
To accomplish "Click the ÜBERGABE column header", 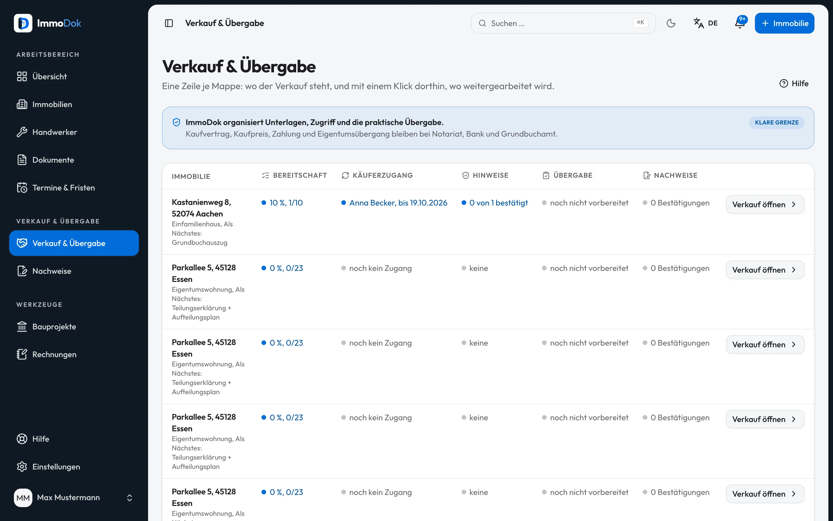I will pyautogui.click(x=567, y=175).
